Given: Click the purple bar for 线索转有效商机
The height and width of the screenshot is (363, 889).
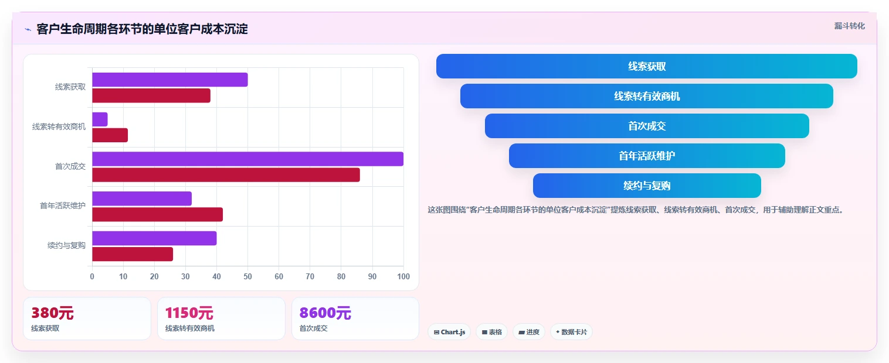Looking at the screenshot, I should [100, 119].
